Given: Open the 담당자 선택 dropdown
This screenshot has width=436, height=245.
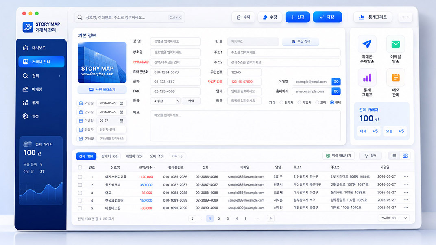Looking at the screenshot, I should pyautogui.click(x=111, y=130).
